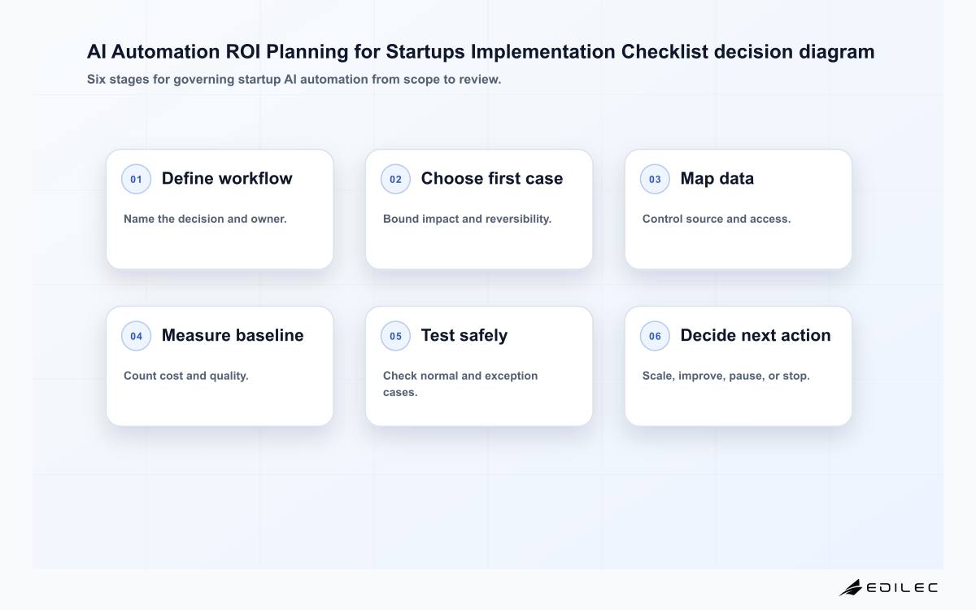This screenshot has height=610, width=976.
Task: Click the 03 step number badge
Action: pos(655,179)
